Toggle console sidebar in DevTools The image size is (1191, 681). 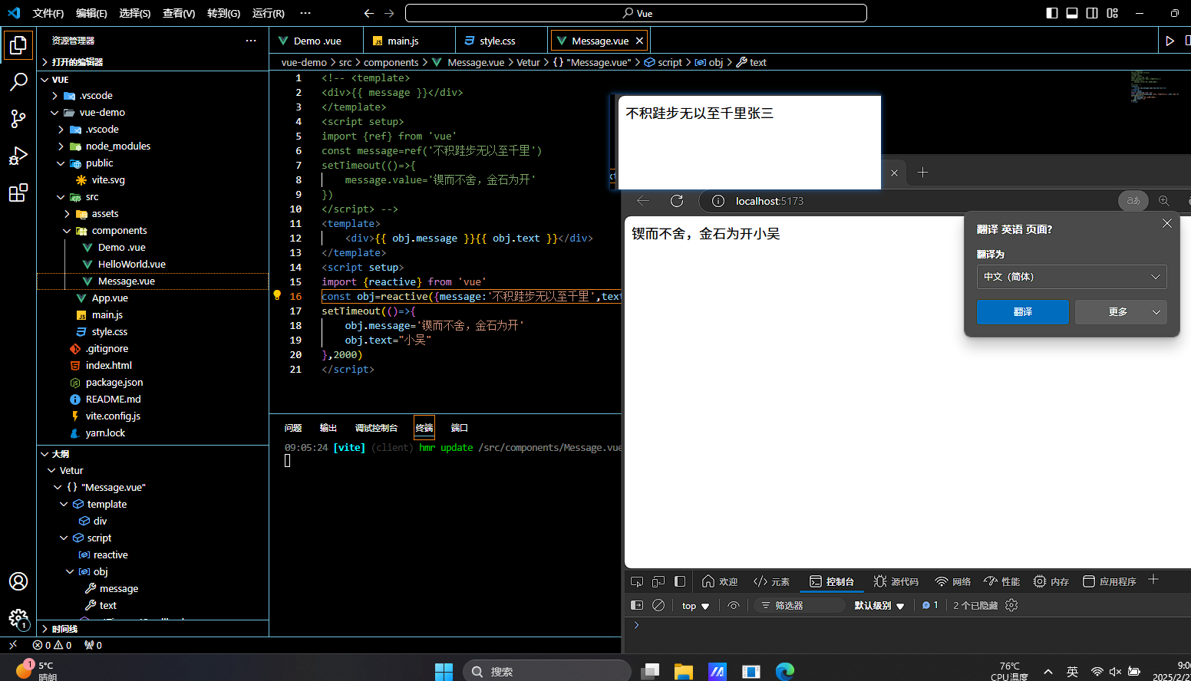tap(637, 605)
